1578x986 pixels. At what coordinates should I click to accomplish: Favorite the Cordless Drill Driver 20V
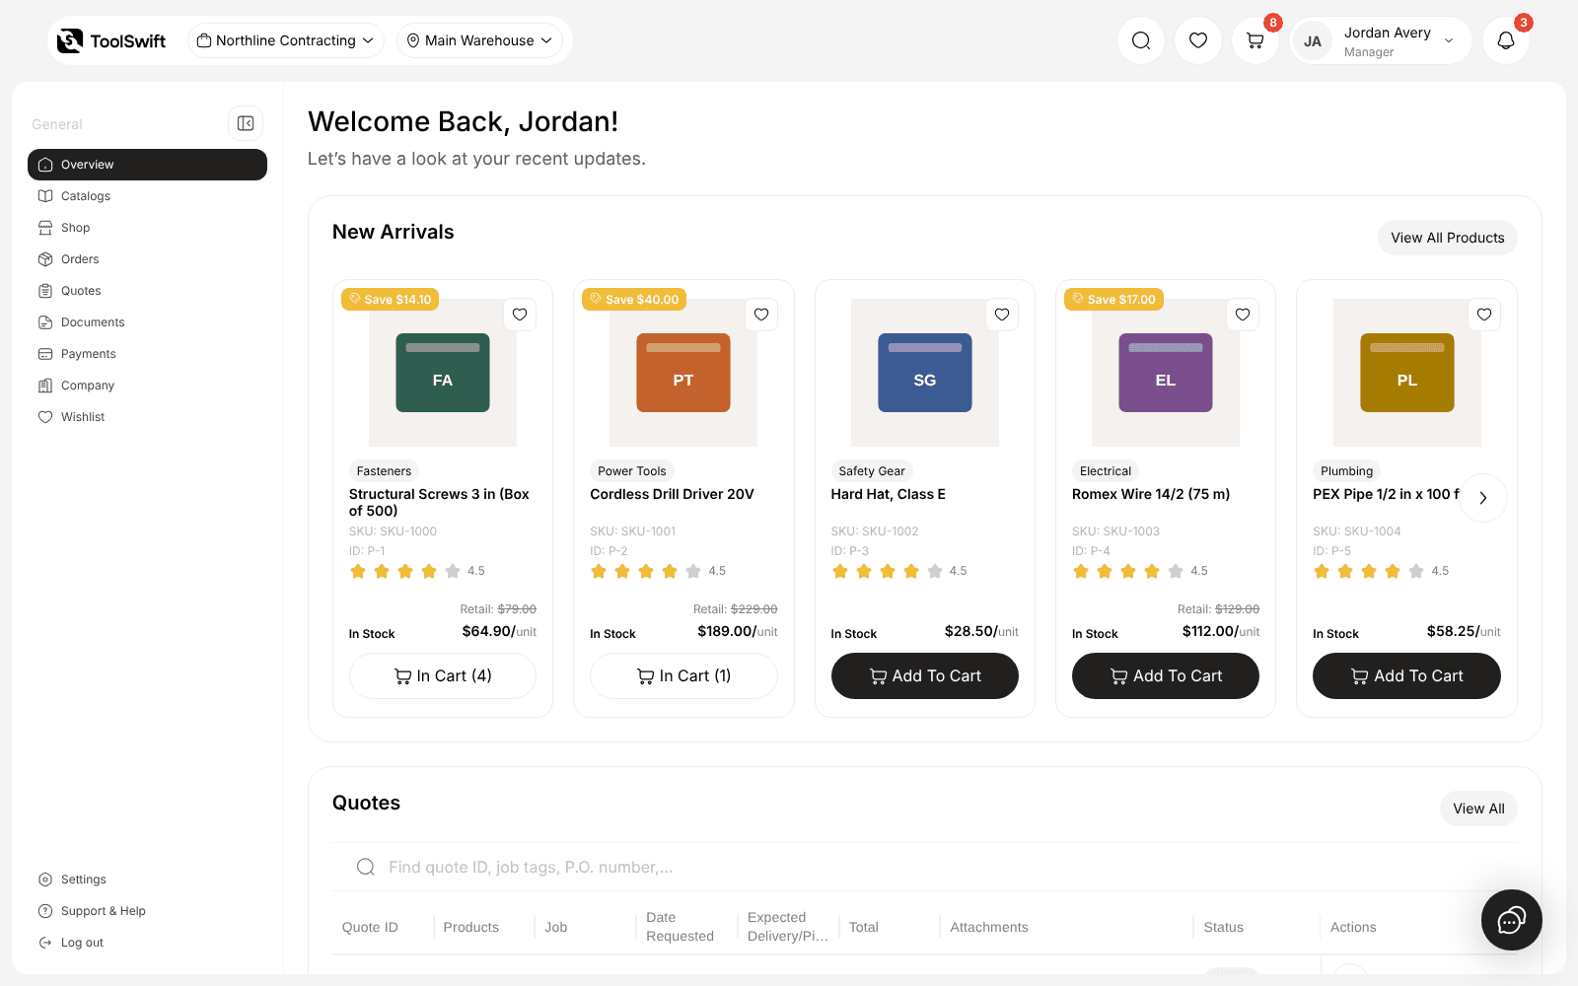click(x=761, y=315)
